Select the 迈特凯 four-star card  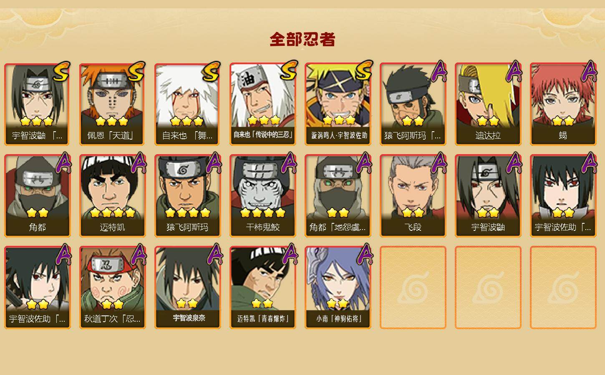pos(112,196)
